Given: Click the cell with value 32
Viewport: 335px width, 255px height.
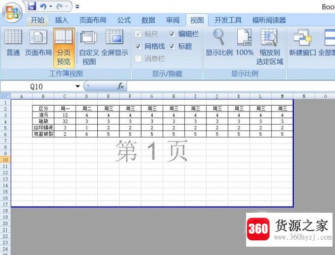Looking at the screenshot, I should 65,121.
